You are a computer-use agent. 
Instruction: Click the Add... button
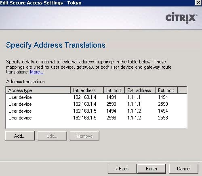(20, 136)
